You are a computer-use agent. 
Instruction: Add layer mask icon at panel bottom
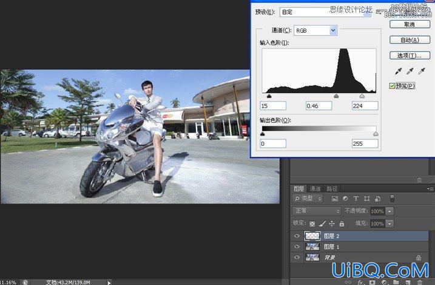tap(372, 282)
